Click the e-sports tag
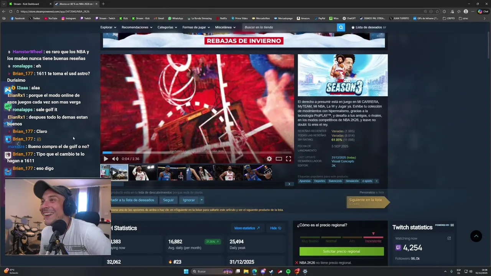This screenshot has width=491, height=276. [367, 181]
